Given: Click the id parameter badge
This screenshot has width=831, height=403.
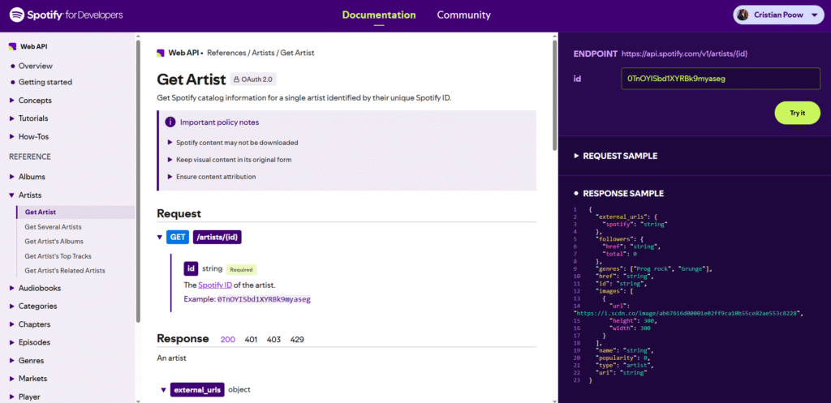Looking at the screenshot, I should pyautogui.click(x=191, y=269).
